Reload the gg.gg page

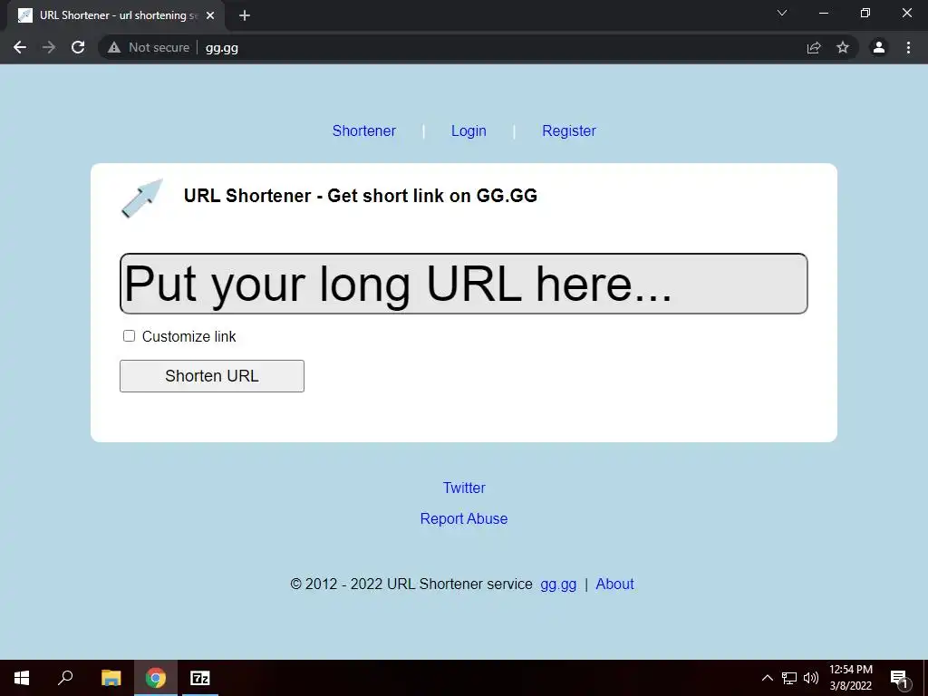[78, 47]
